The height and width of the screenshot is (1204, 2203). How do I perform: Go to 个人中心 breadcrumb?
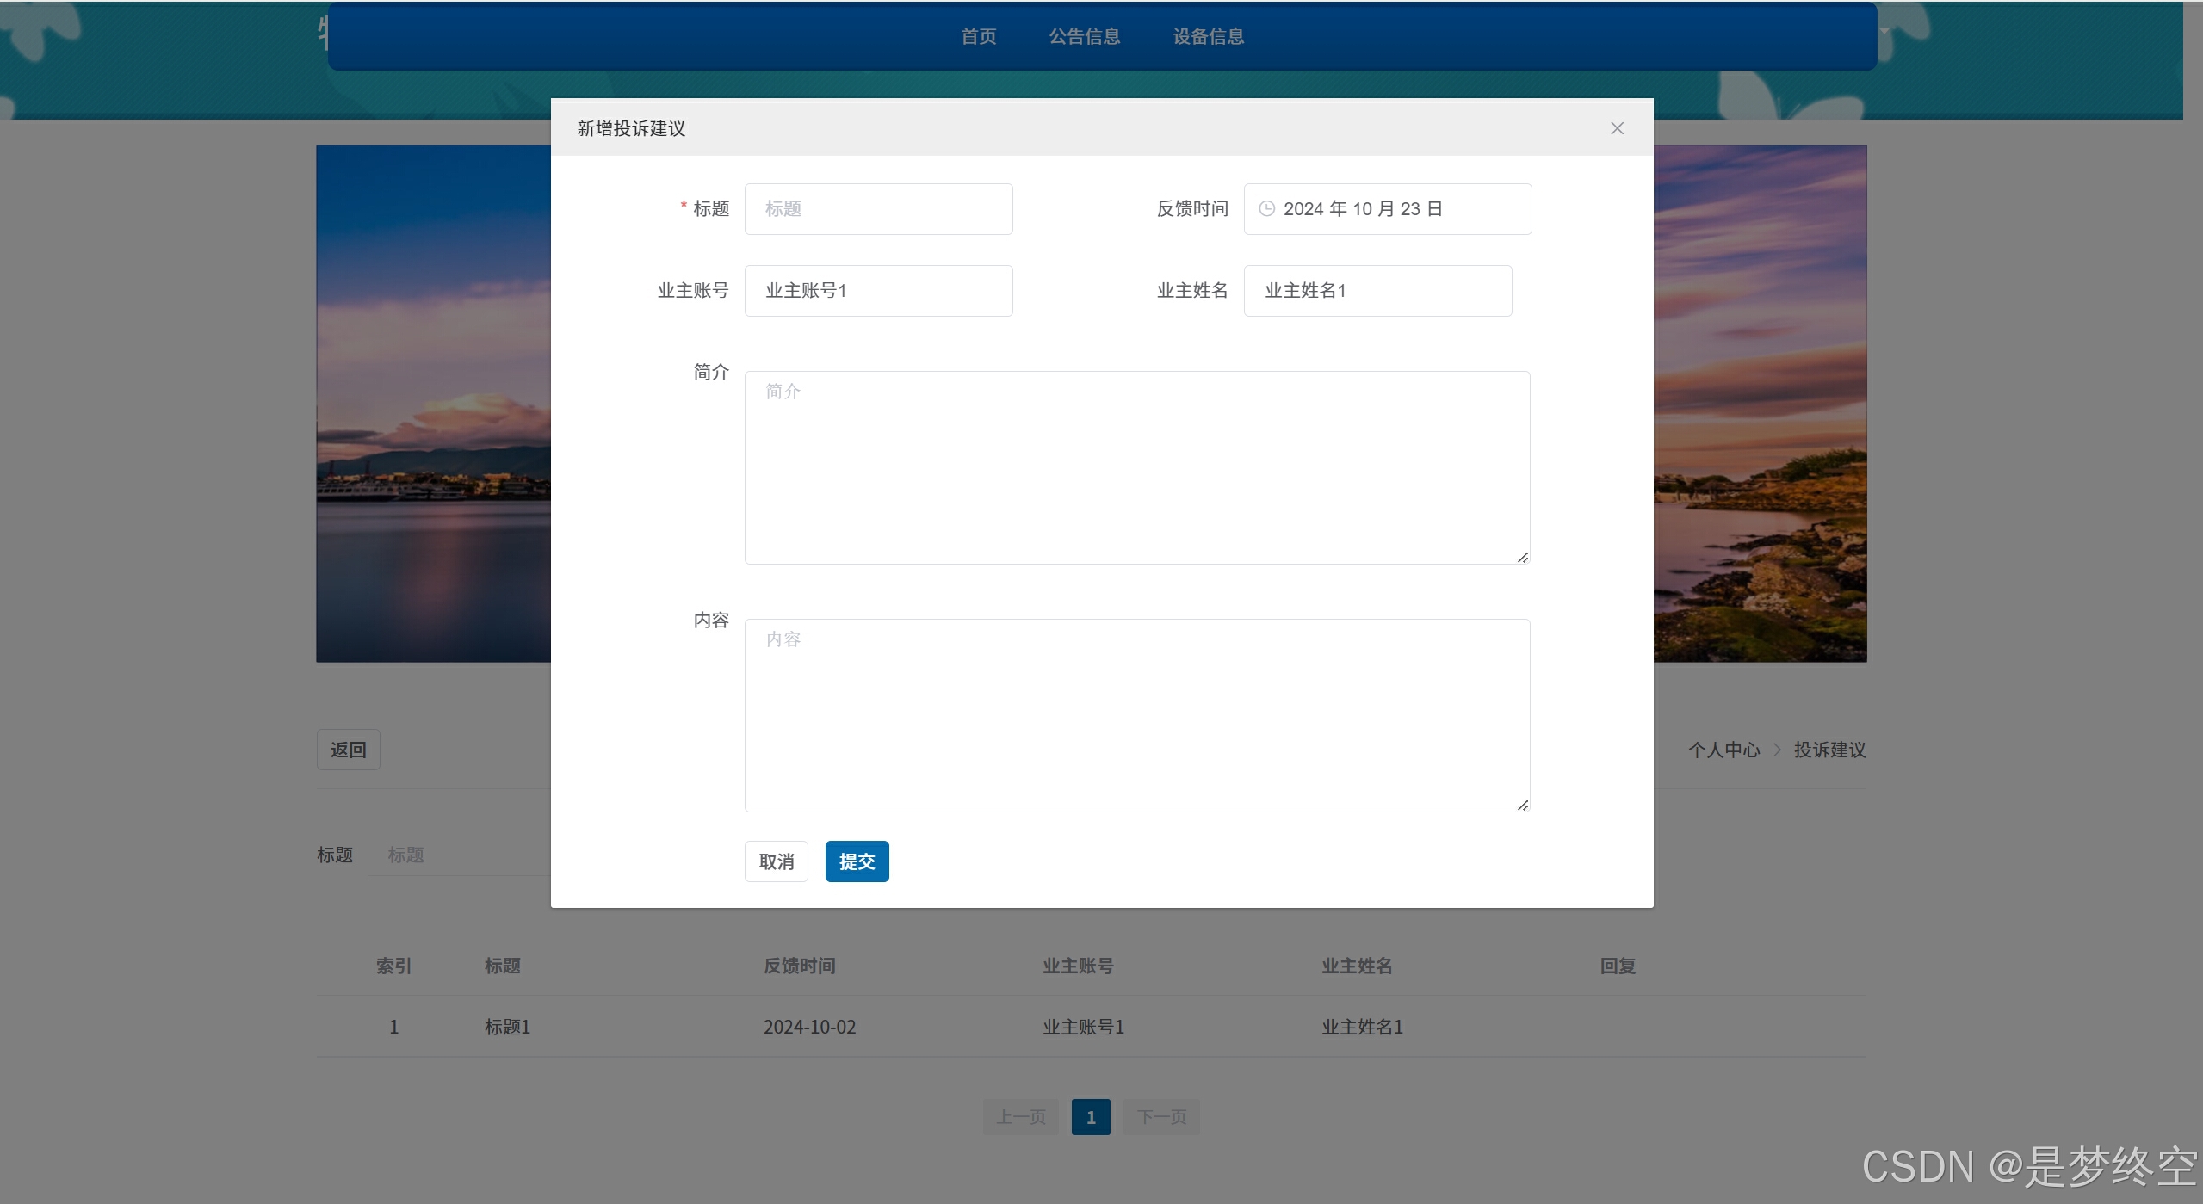click(1723, 750)
